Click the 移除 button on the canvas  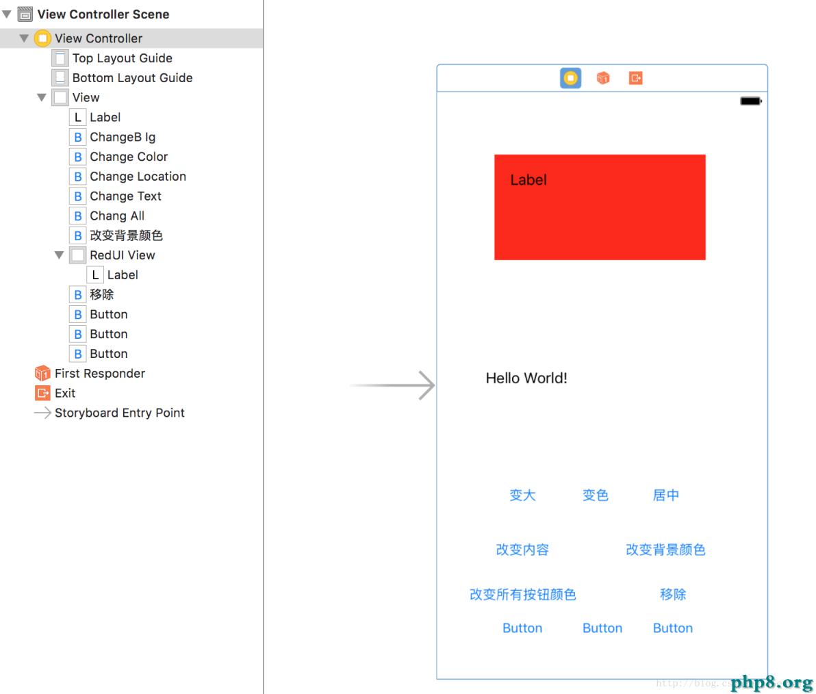tap(673, 594)
